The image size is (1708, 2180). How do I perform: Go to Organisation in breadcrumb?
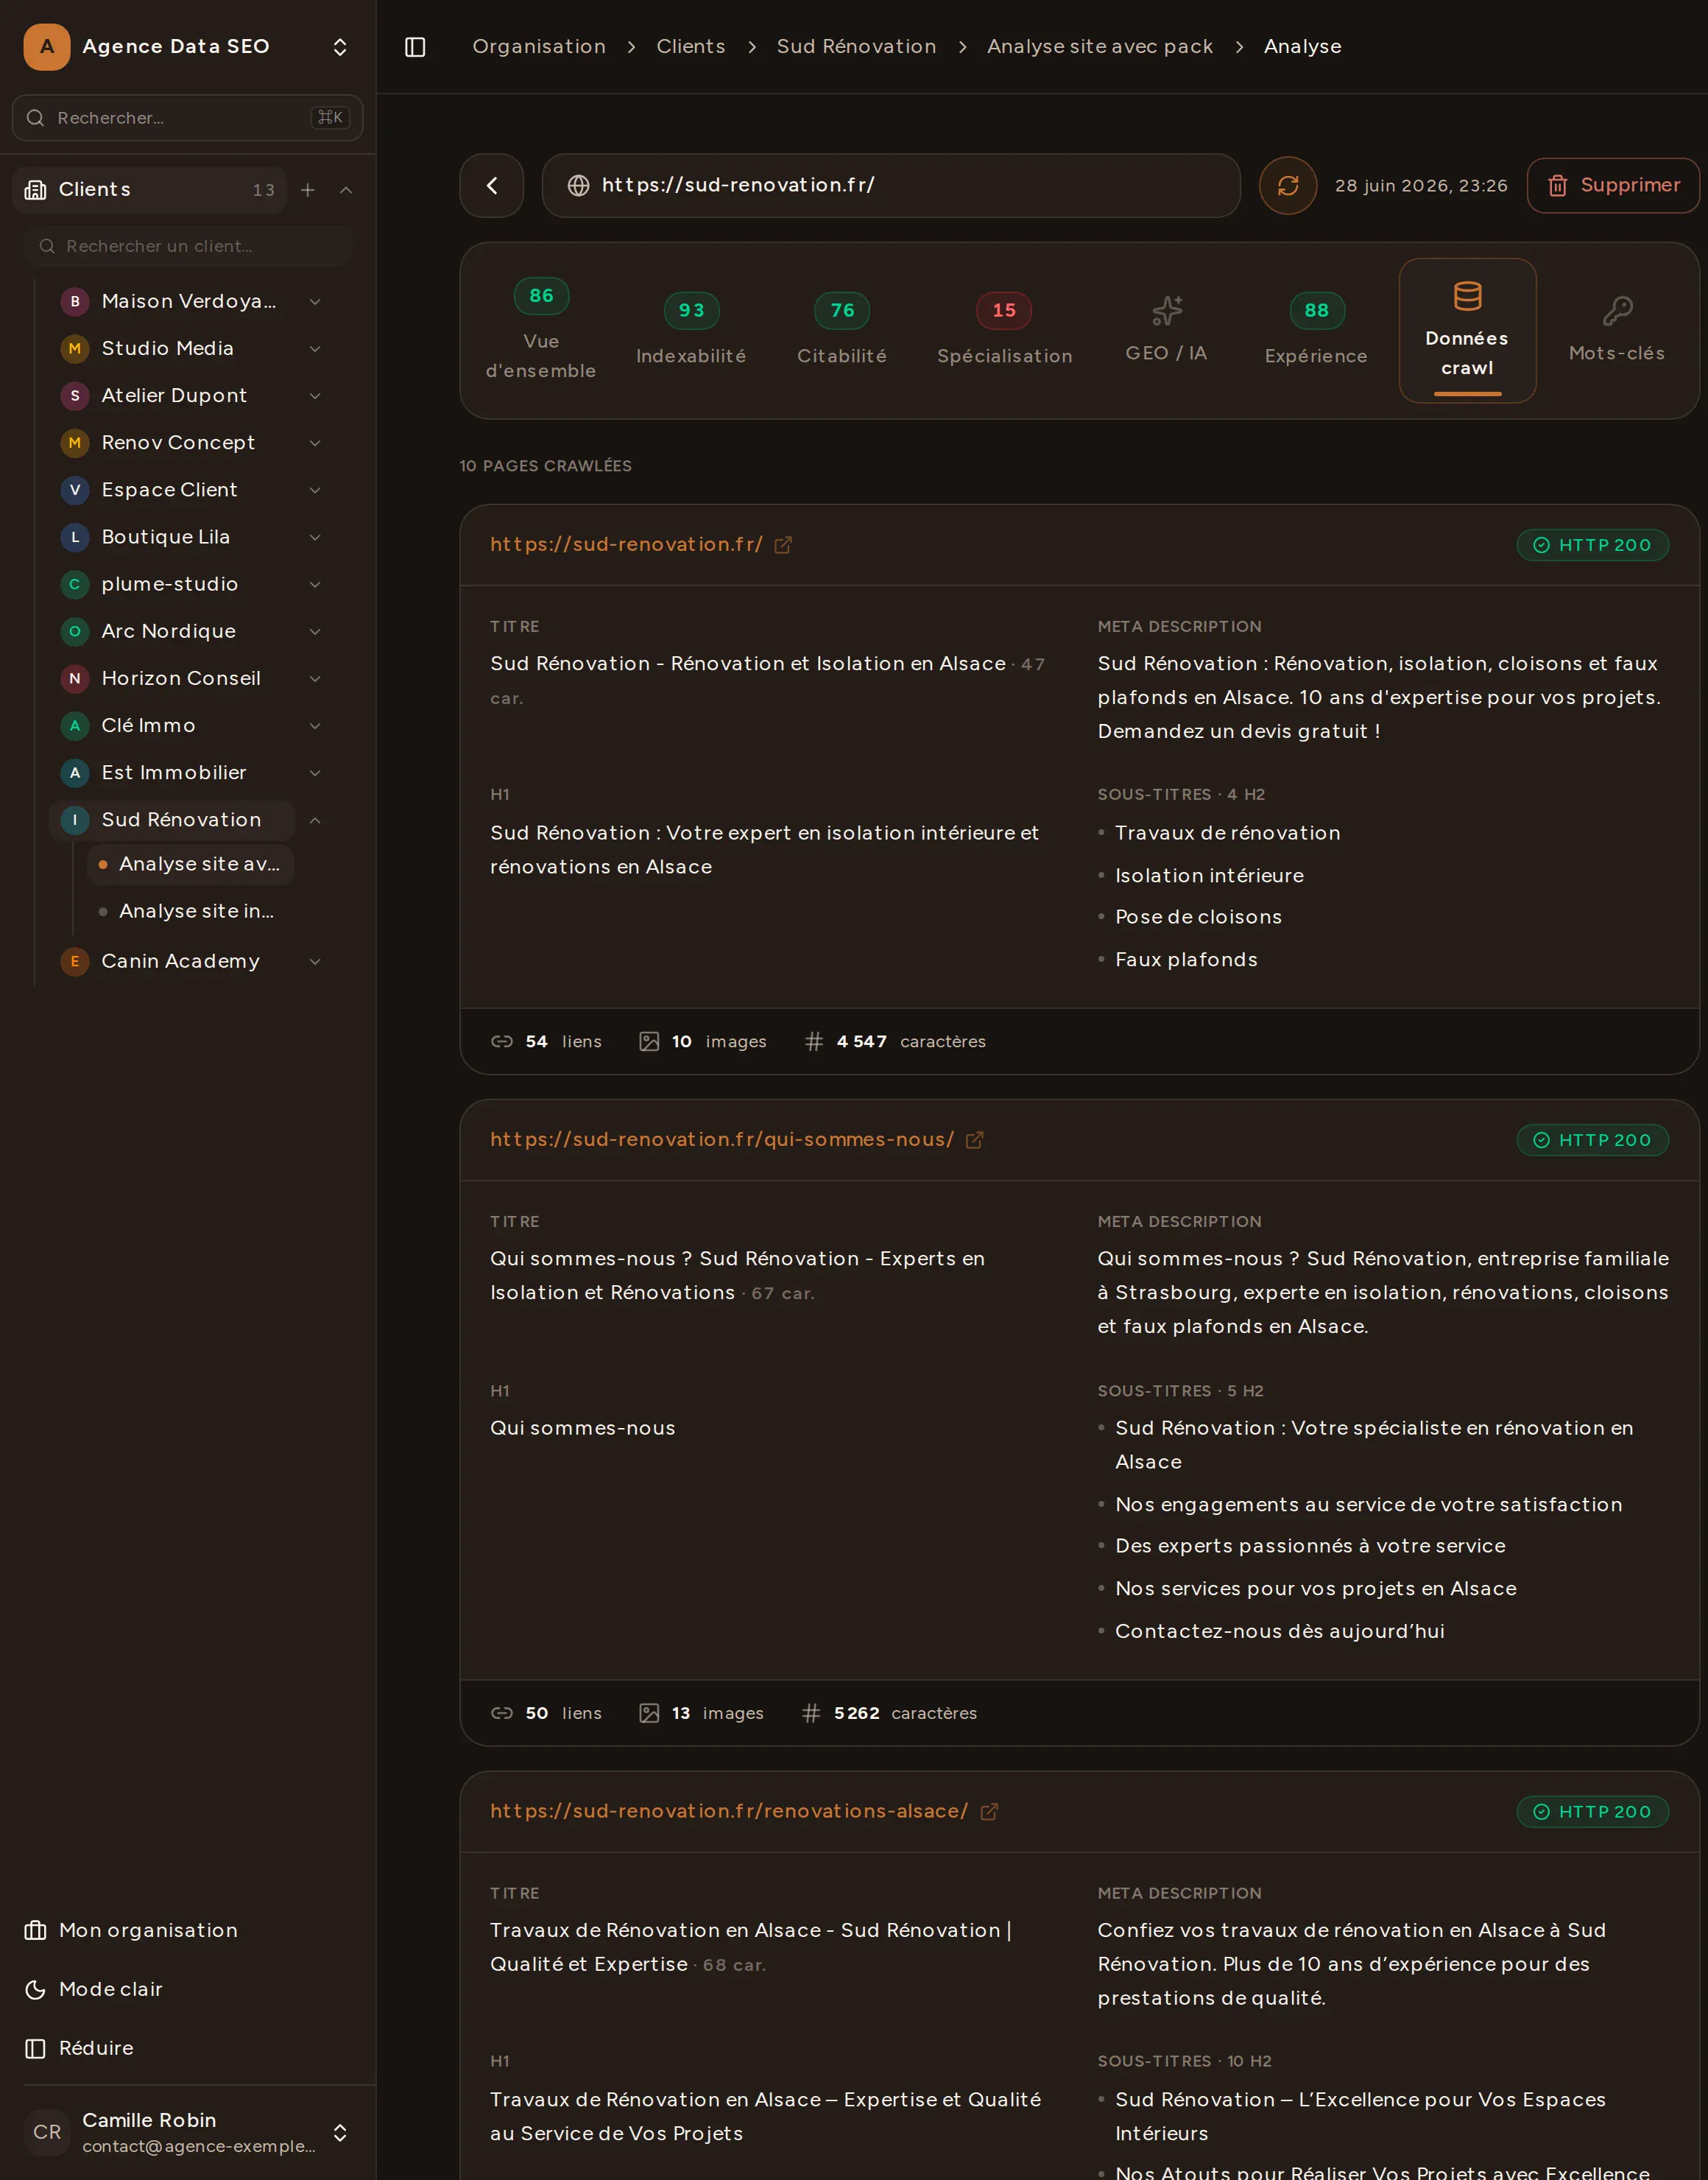click(539, 47)
